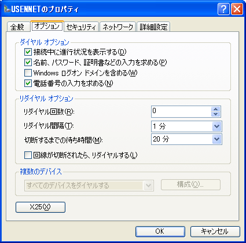Click the X.25 button
246x243 pixels.
41,207
